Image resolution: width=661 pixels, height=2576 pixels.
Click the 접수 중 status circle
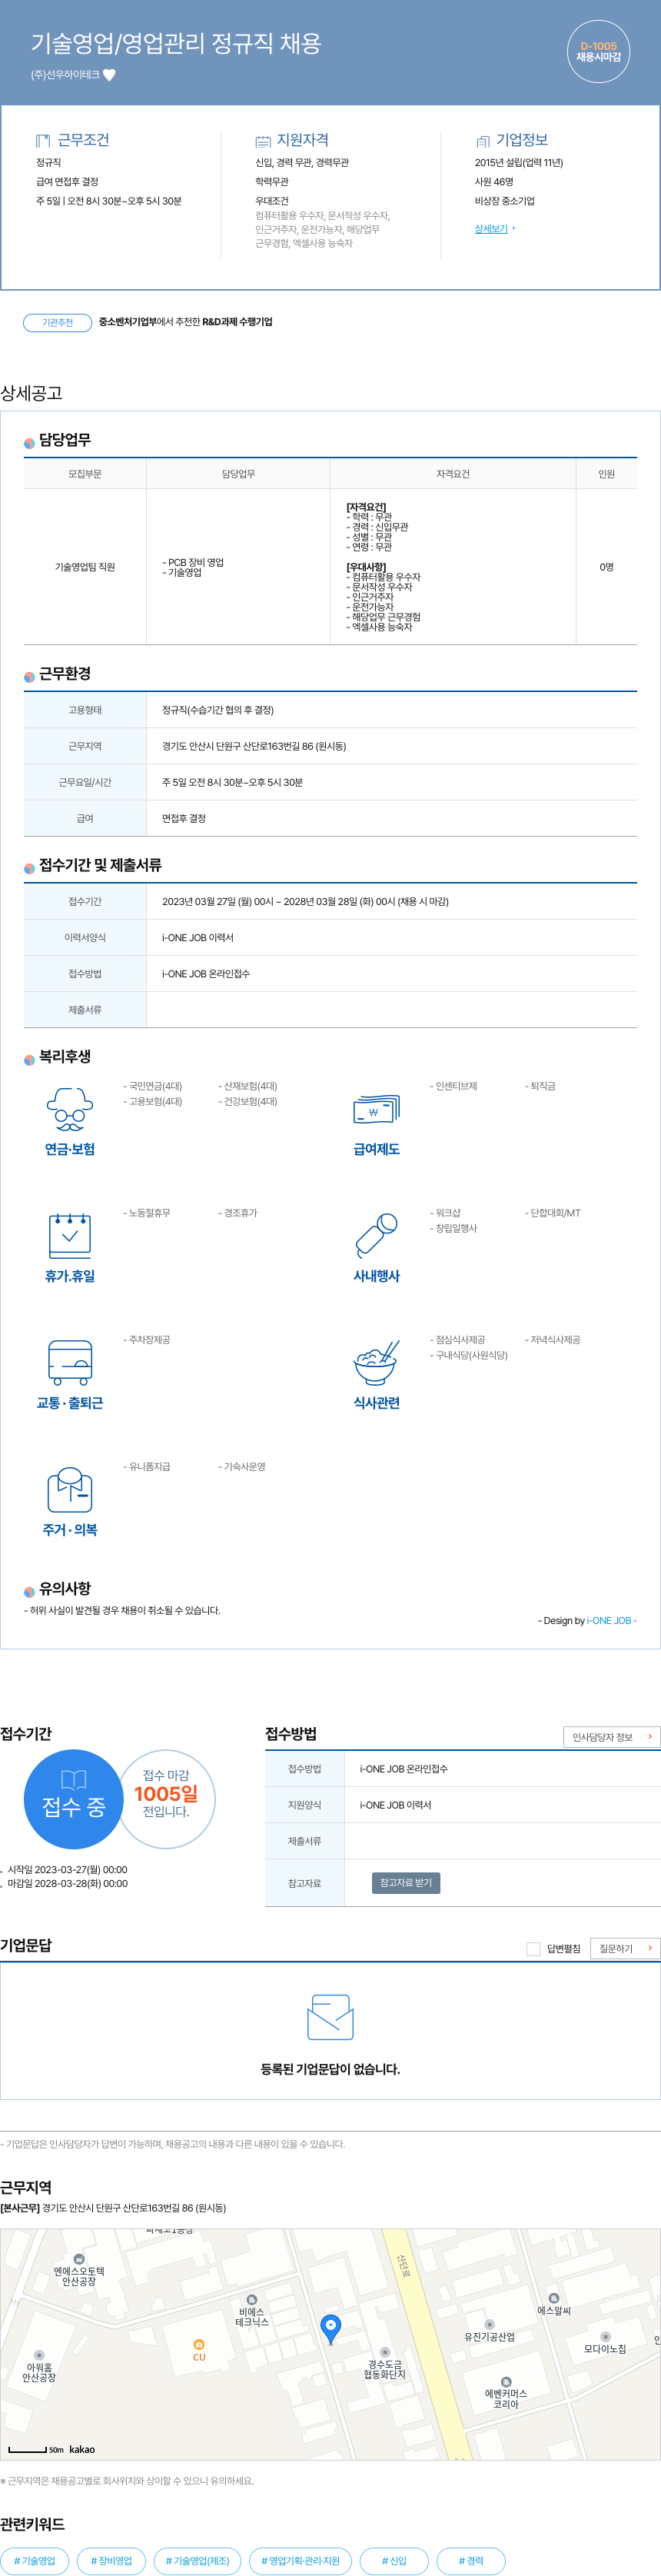73,1799
